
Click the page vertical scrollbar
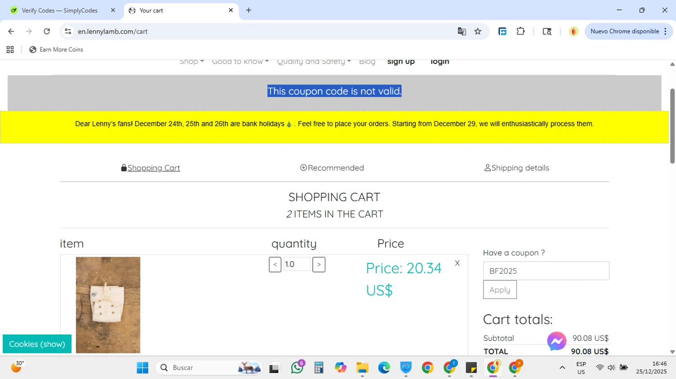[672, 126]
